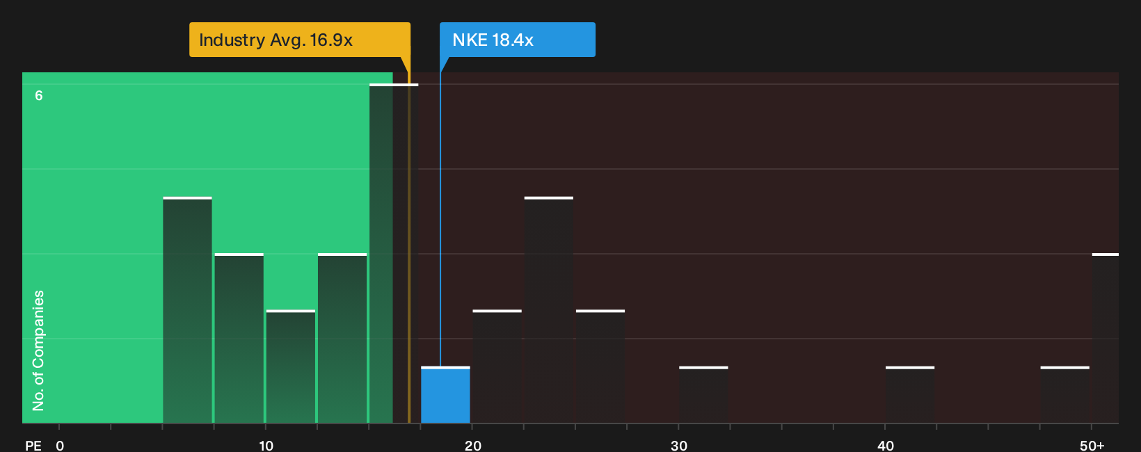Click the bar just right of PE 10
Viewport: 1141px width, 452px height.
pyautogui.click(x=290, y=366)
